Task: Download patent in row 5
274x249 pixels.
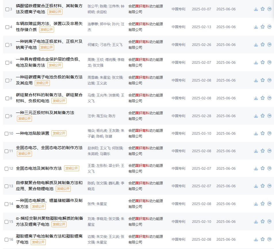Action: [256, 45]
